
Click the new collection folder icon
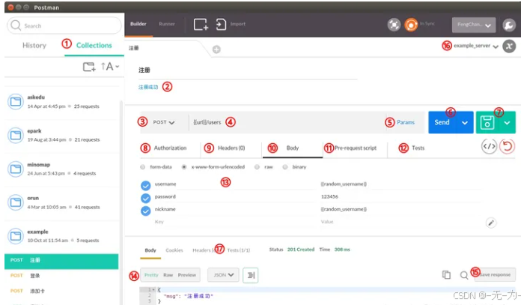point(89,67)
